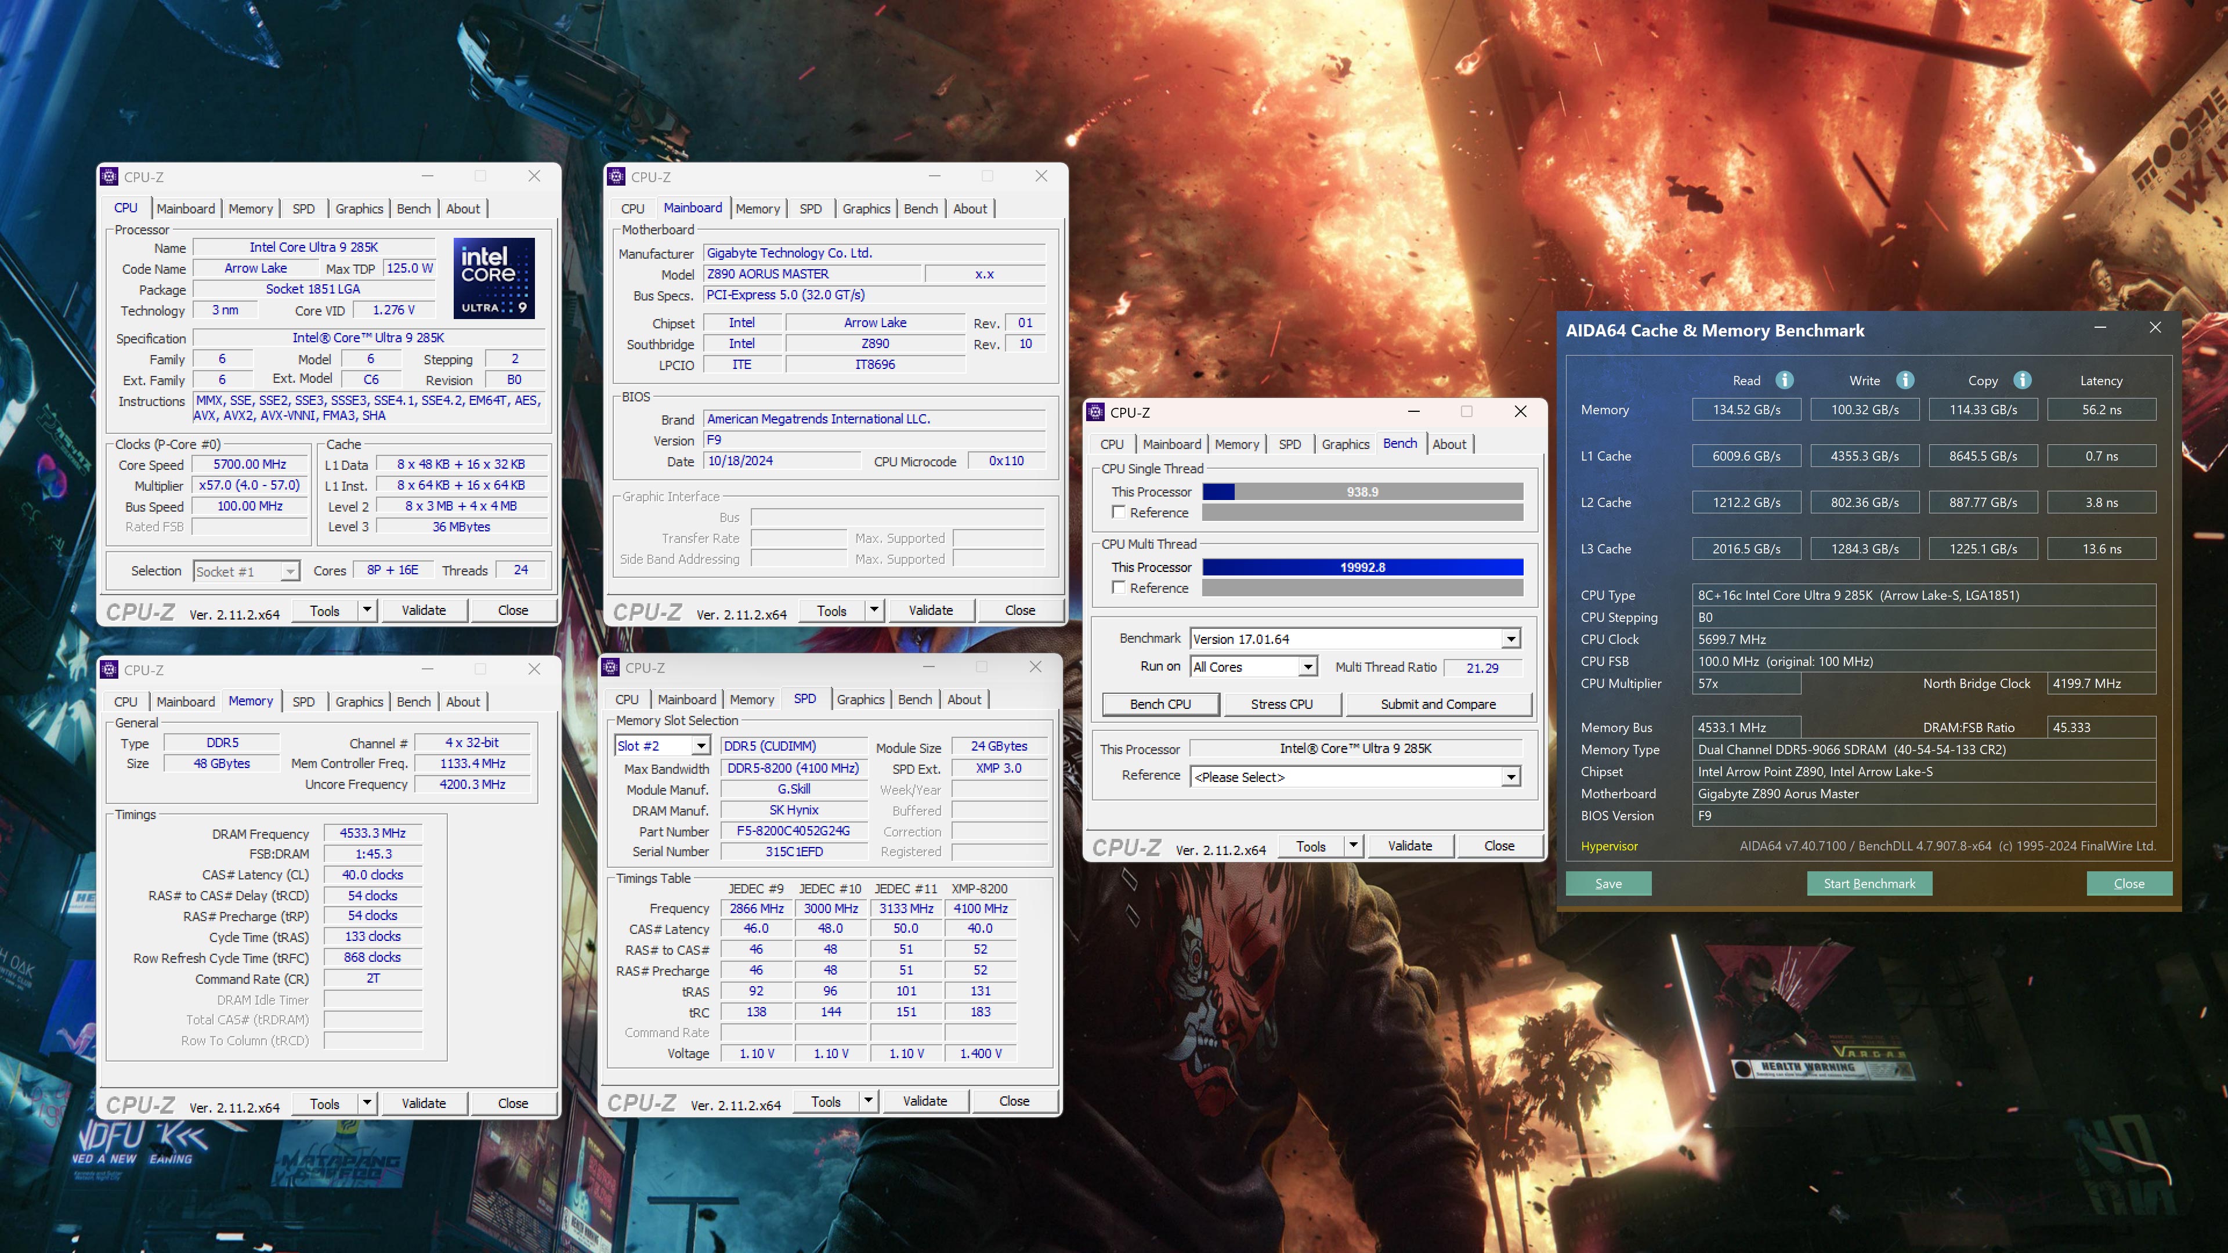Click the Copy info icon in AIDA64
The height and width of the screenshot is (1253, 2228).
click(2022, 381)
